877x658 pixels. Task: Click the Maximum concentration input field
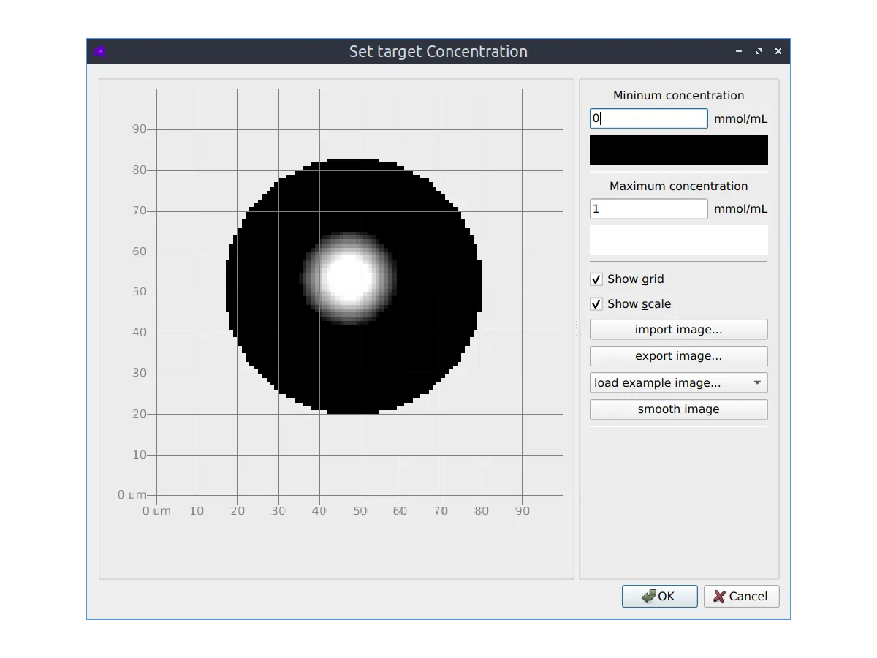point(649,209)
